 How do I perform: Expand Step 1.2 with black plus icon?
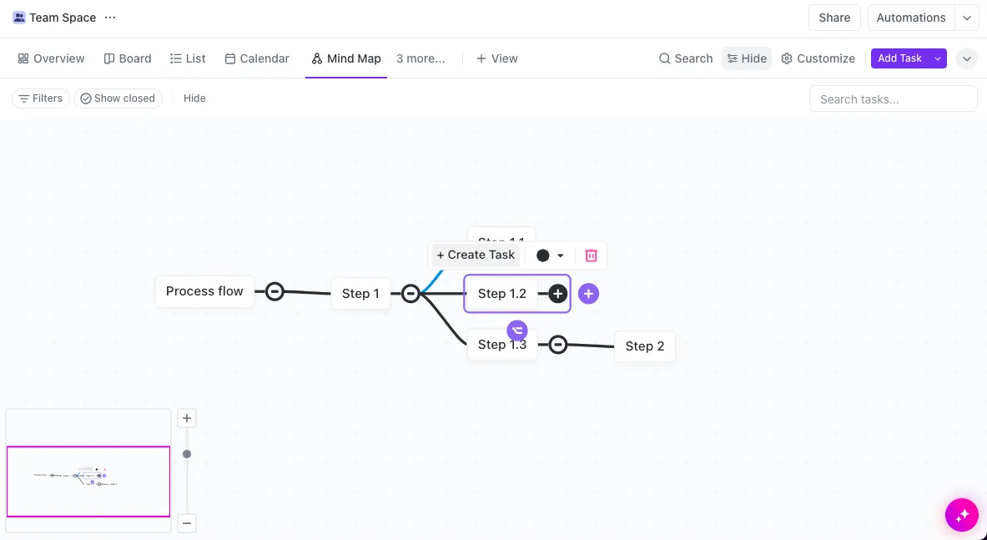[x=557, y=293]
